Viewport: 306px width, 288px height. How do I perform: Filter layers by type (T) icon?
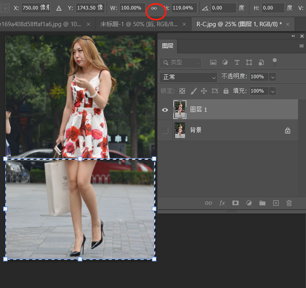tap(237, 62)
